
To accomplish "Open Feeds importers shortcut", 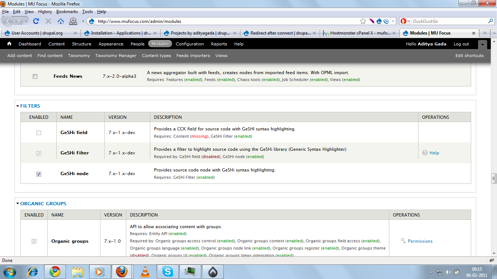I will click(x=193, y=56).
